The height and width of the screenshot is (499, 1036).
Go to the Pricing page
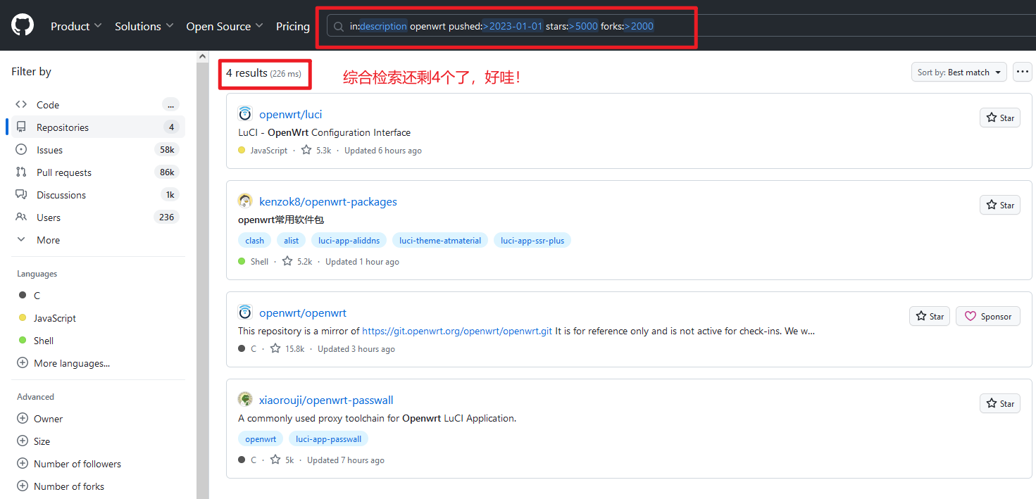point(293,26)
